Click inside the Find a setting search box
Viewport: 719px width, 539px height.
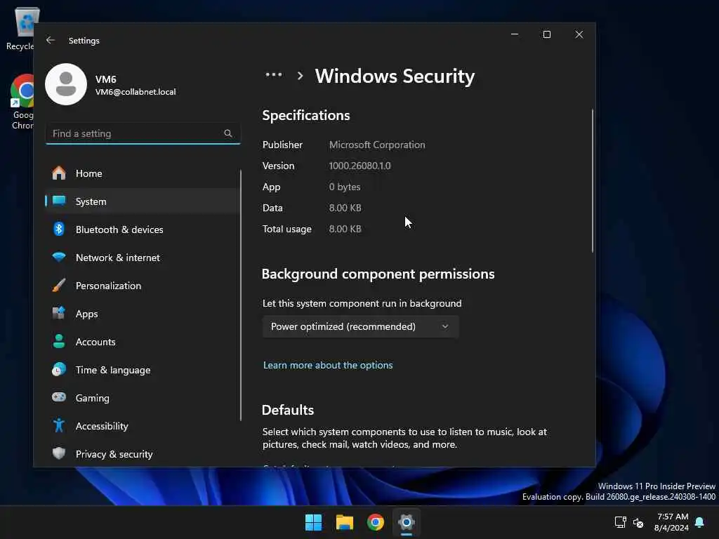(x=143, y=133)
